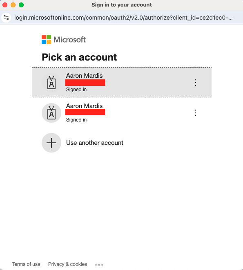Click the login.microsoftonline.com URL field
243x270 pixels.
(x=123, y=18)
